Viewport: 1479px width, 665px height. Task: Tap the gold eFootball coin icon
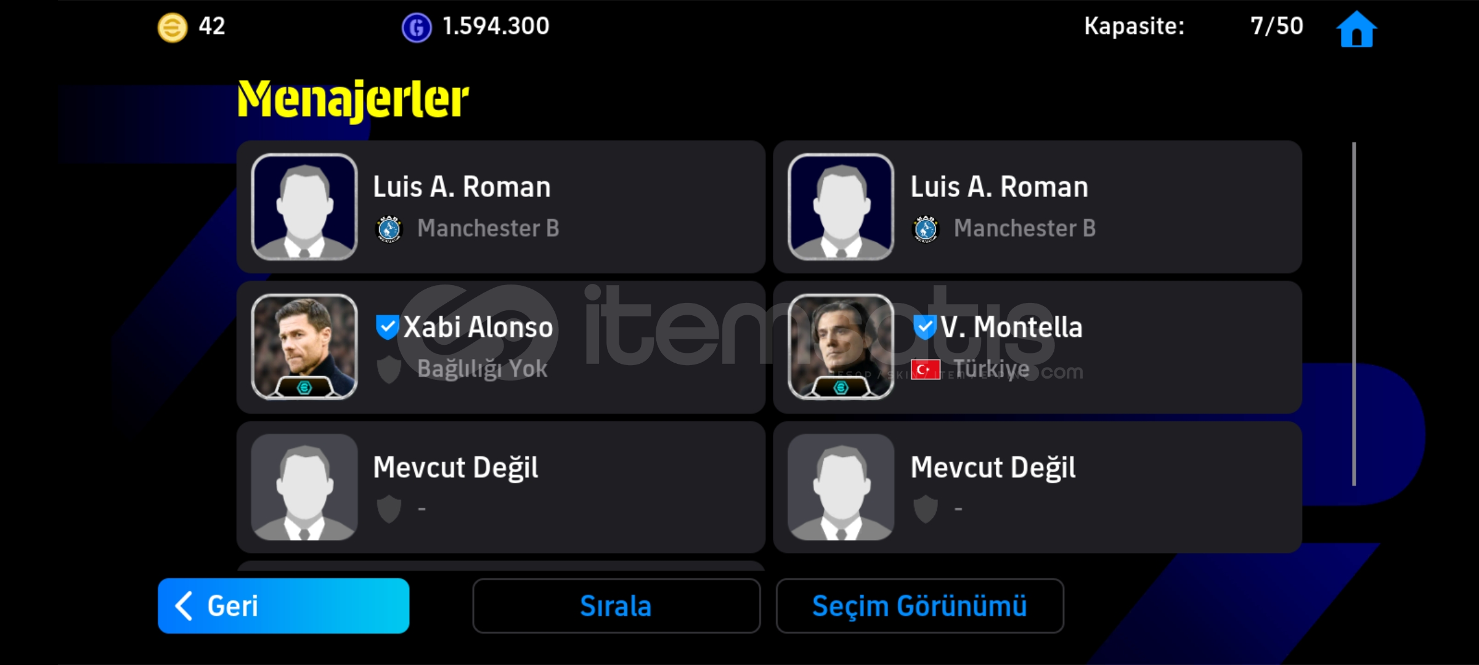tap(173, 28)
